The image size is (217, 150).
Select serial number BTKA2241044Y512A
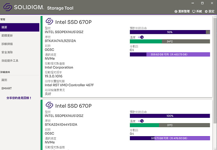pos(61,125)
